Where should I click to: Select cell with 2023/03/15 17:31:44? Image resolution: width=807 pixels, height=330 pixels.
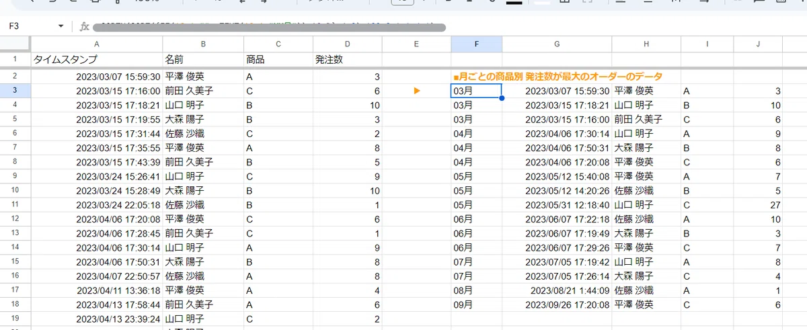tap(97, 134)
